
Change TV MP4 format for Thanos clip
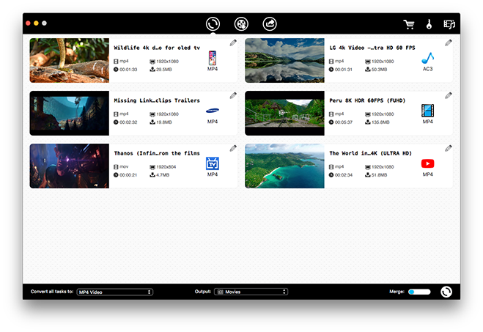[213, 166]
